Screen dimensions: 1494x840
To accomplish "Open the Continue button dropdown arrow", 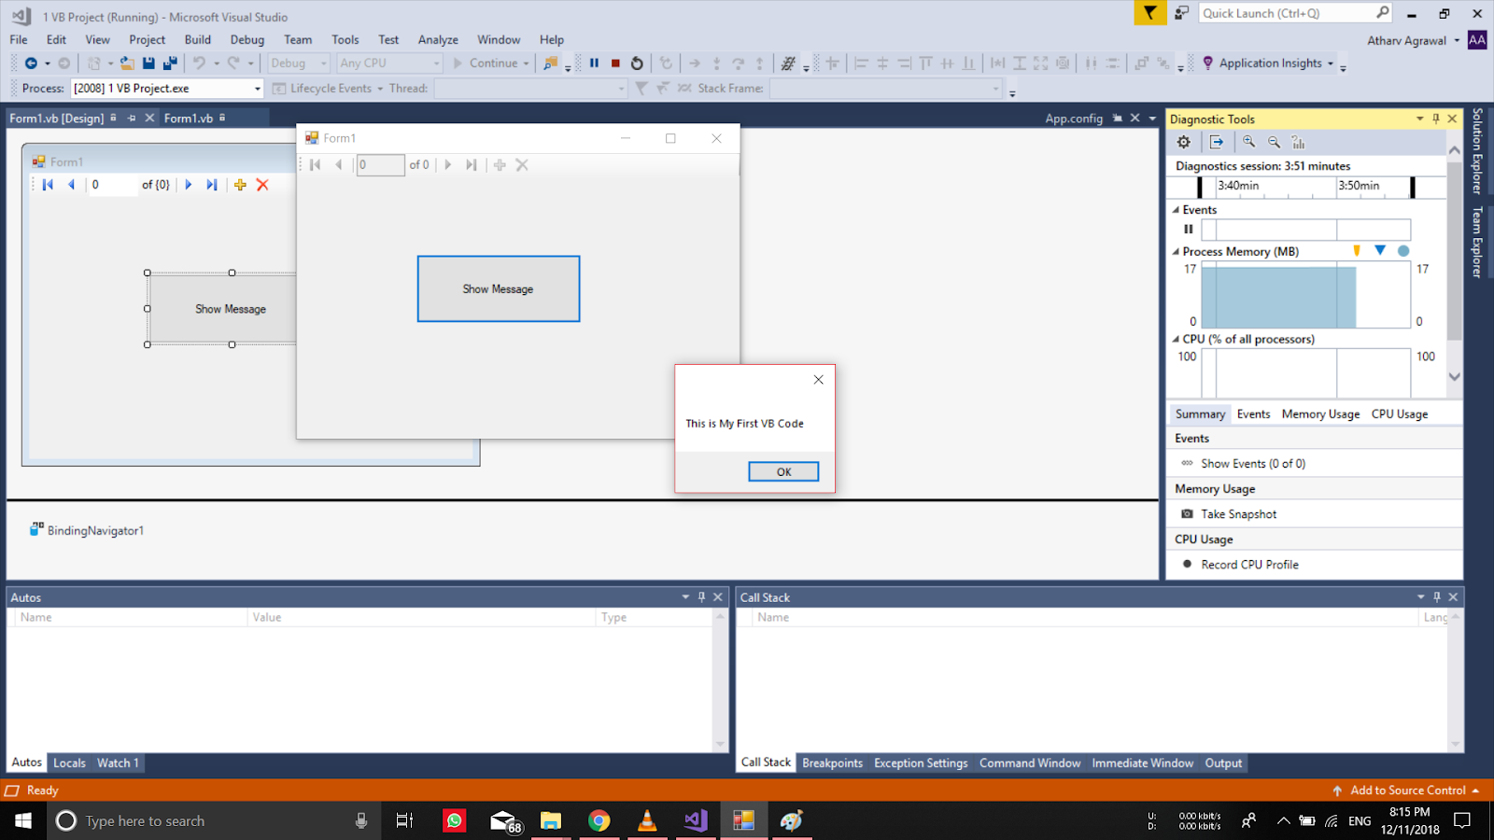I will tap(527, 63).
